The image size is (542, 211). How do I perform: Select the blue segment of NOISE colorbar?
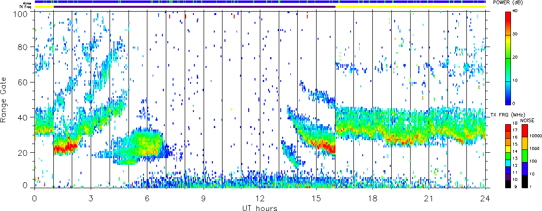[524, 168]
